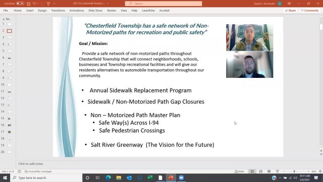
Task: Select slide 1 thumbnail
Action: pyautogui.click(x=10, y=24)
